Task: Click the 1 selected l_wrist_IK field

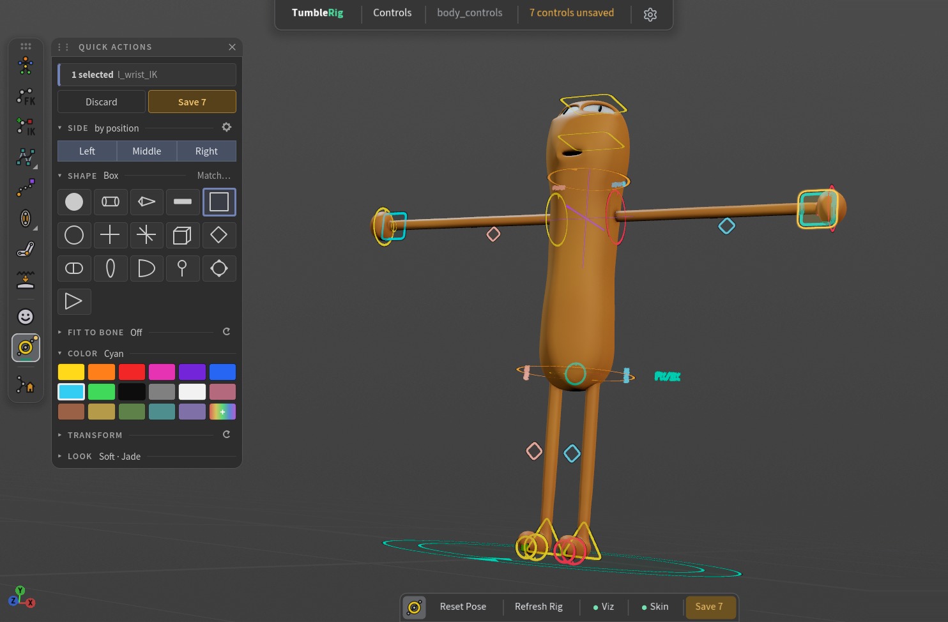Action: (147, 75)
